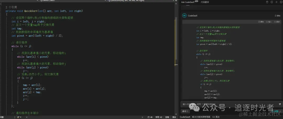
Task: Click the circled minus icon in CodeGeeX header
Action: point(281,2)
